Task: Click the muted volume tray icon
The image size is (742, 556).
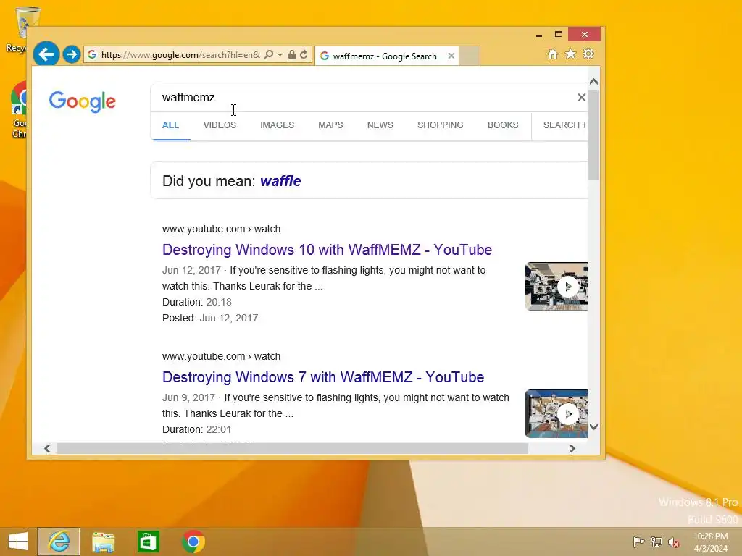Action: 674,542
